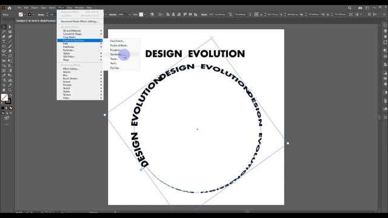
Task: Expand the Pathfinder submenu
Action: click(80, 47)
